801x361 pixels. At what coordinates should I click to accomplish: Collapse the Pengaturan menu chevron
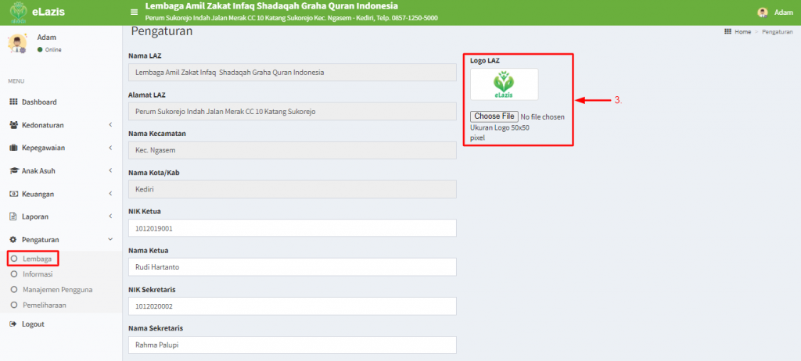[110, 239]
